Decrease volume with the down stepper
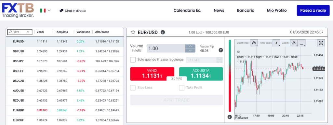The image size is (333, 125). [190, 50]
